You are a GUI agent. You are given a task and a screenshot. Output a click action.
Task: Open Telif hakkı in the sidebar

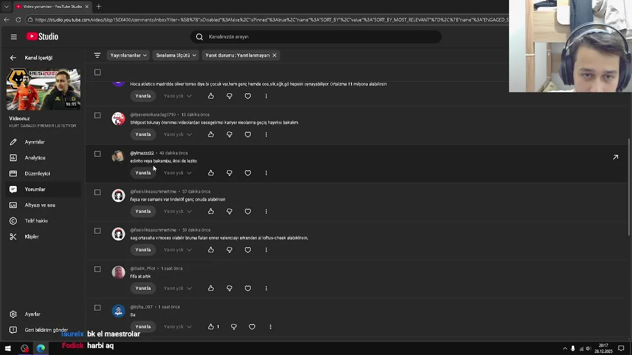tap(43, 221)
